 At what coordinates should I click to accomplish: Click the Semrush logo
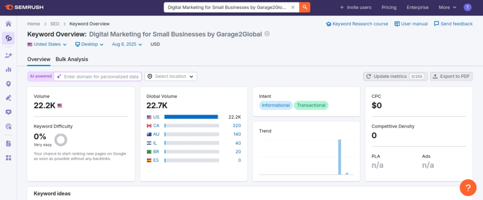click(24, 7)
